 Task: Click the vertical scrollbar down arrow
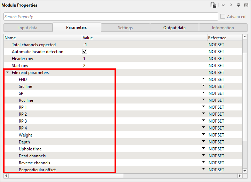[x=245, y=170]
